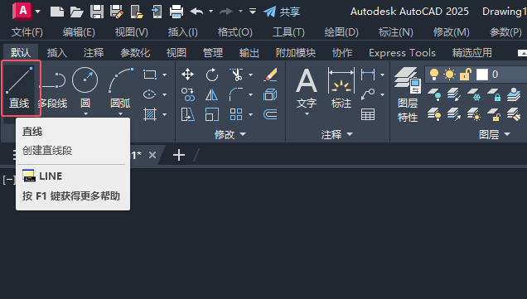Select the Mirror tool
The width and height of the screenshot is (527, 299).
click(212, 94)
